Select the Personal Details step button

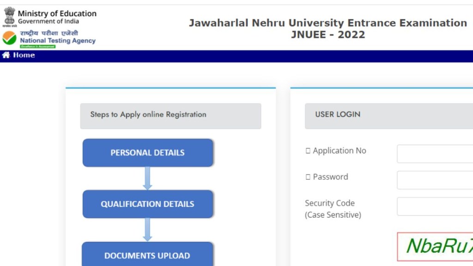point(148,153)
